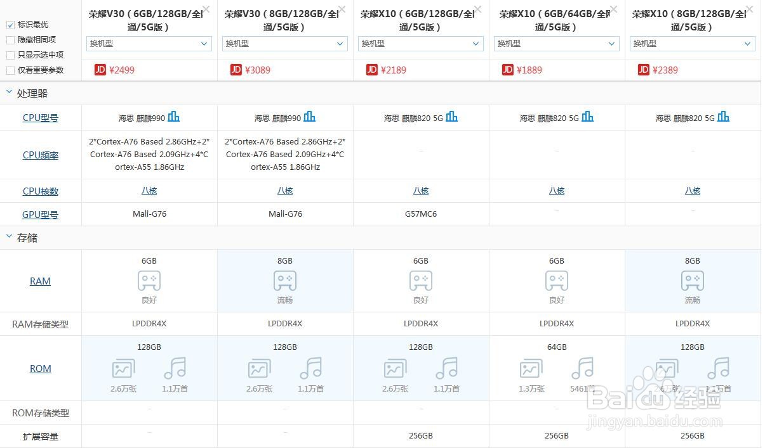The image size is (765, 448).
Task: Enable the 隐藏相同项 checkbox
Action: pyautogui.click(x=10, y=40)
